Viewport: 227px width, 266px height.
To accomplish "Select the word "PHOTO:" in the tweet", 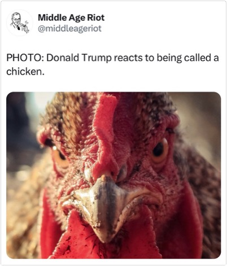I will pyautogui.click(x=25, y=58).
